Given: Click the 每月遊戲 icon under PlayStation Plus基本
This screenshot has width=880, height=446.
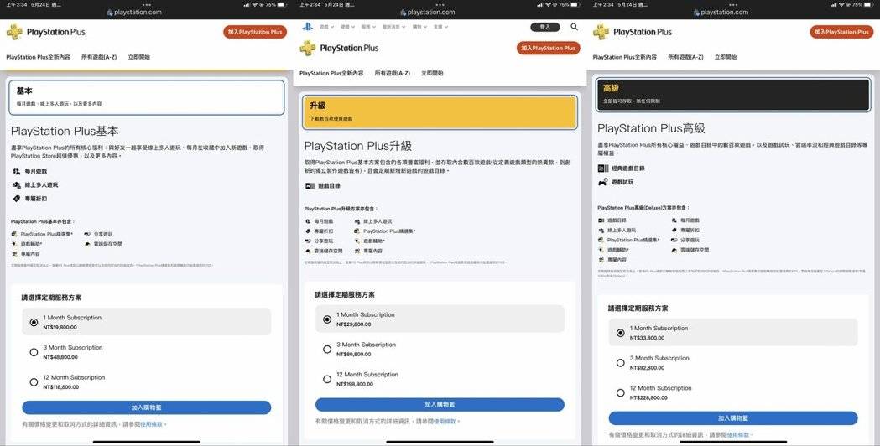Looking at the screenshot, I should [17, 171].
